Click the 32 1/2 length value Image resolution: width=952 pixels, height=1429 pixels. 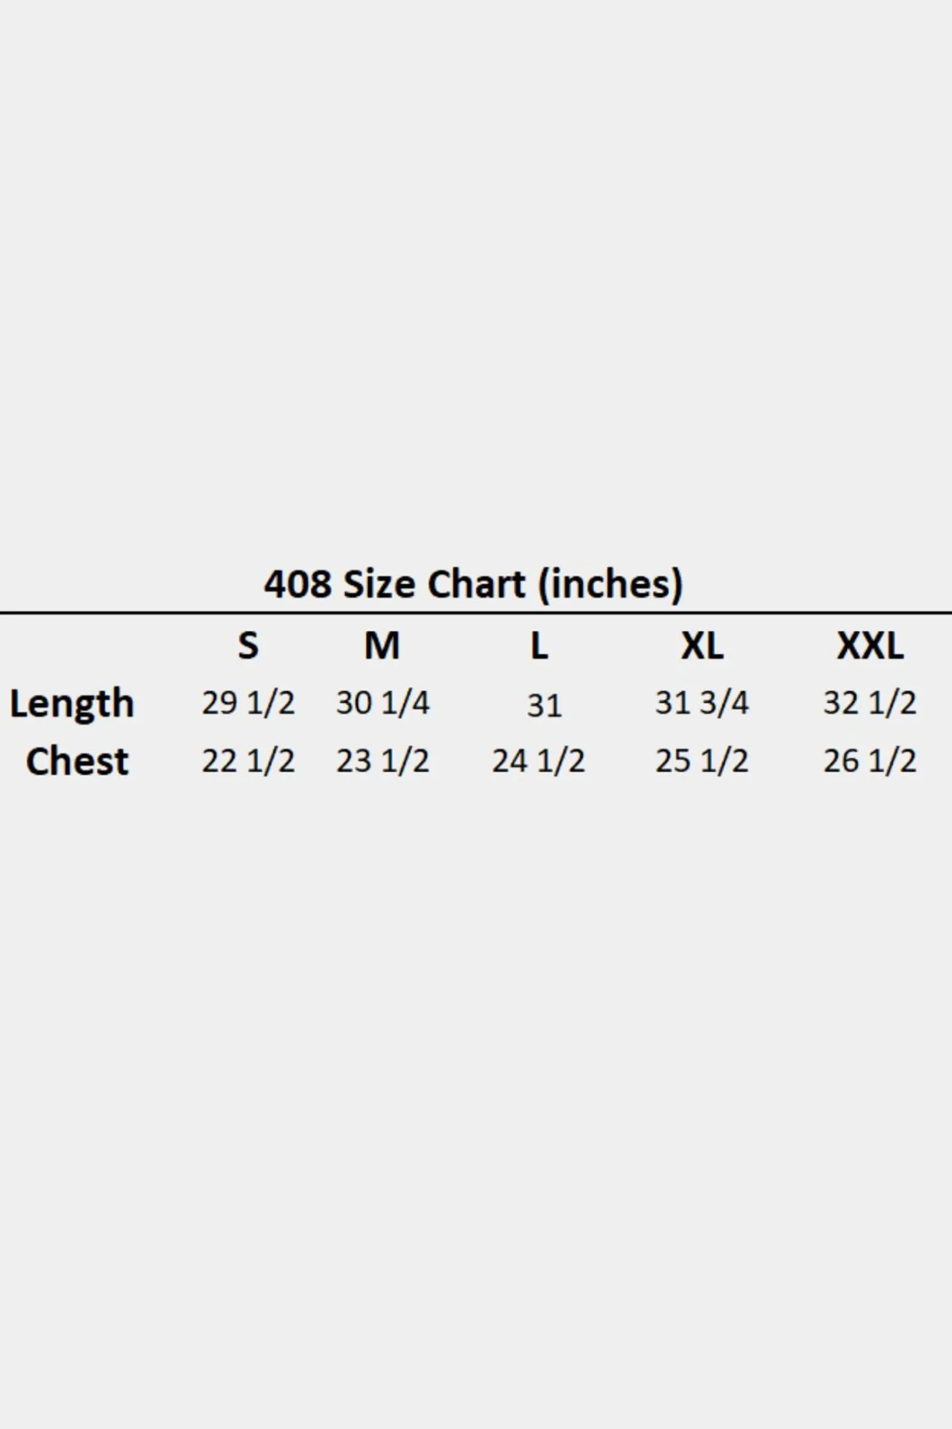point(870,703)
